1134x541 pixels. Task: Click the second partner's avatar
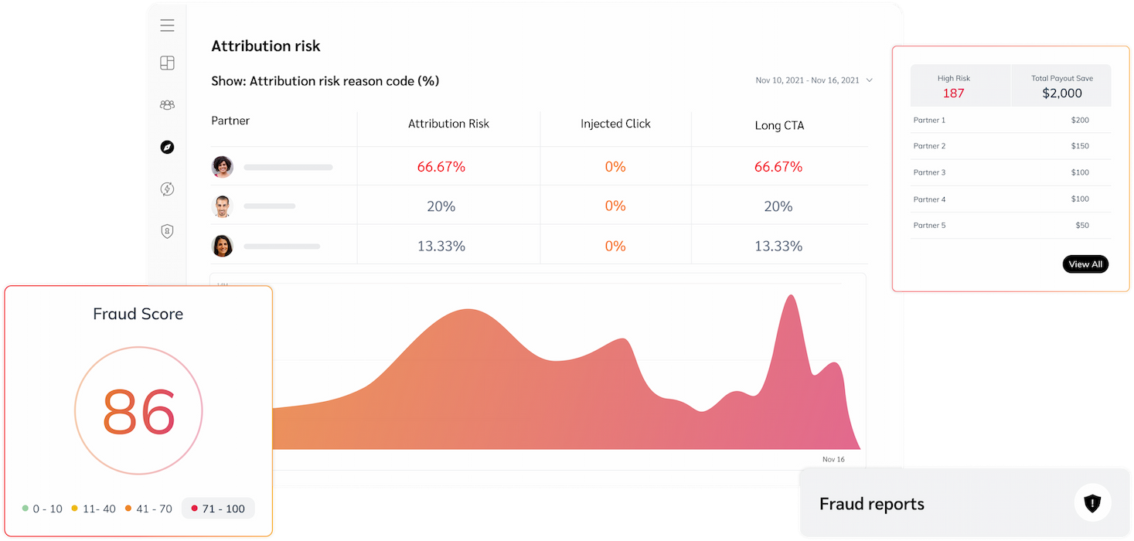[223, 206]
